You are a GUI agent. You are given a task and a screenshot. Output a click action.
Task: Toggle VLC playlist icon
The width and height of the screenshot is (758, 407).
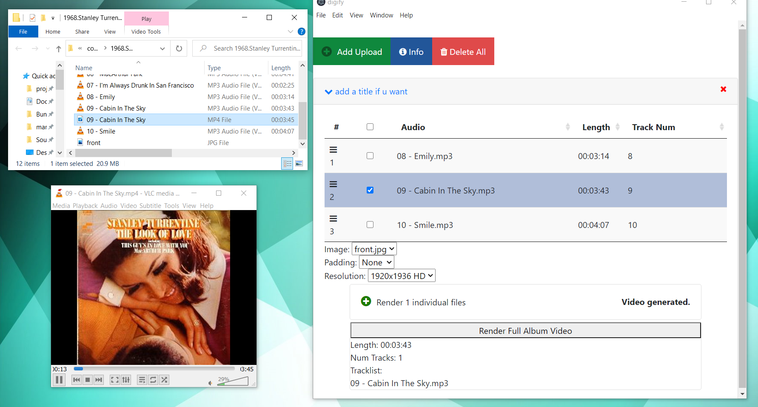[142, 380]
